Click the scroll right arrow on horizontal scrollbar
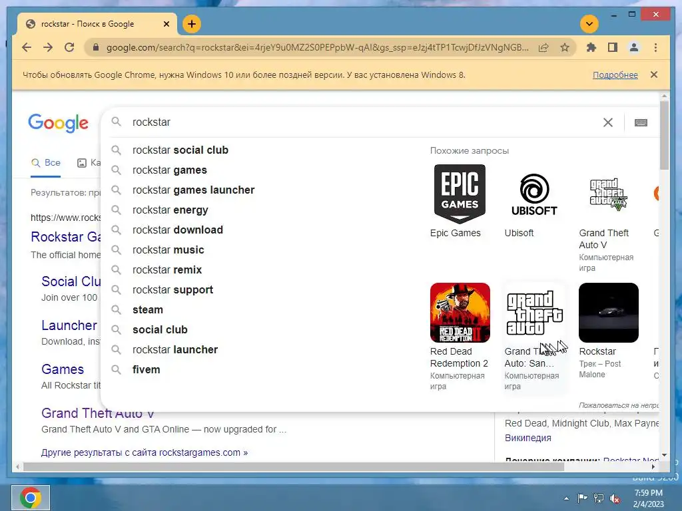The image size is (682, 511). [x=653, y=466]
